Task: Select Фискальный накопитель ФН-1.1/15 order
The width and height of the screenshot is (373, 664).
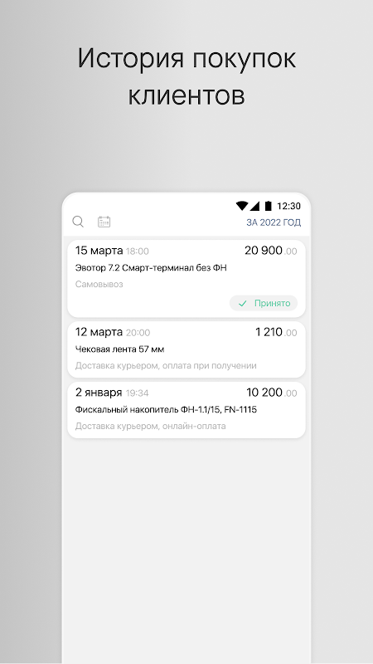Action: [x=166, y=409]
